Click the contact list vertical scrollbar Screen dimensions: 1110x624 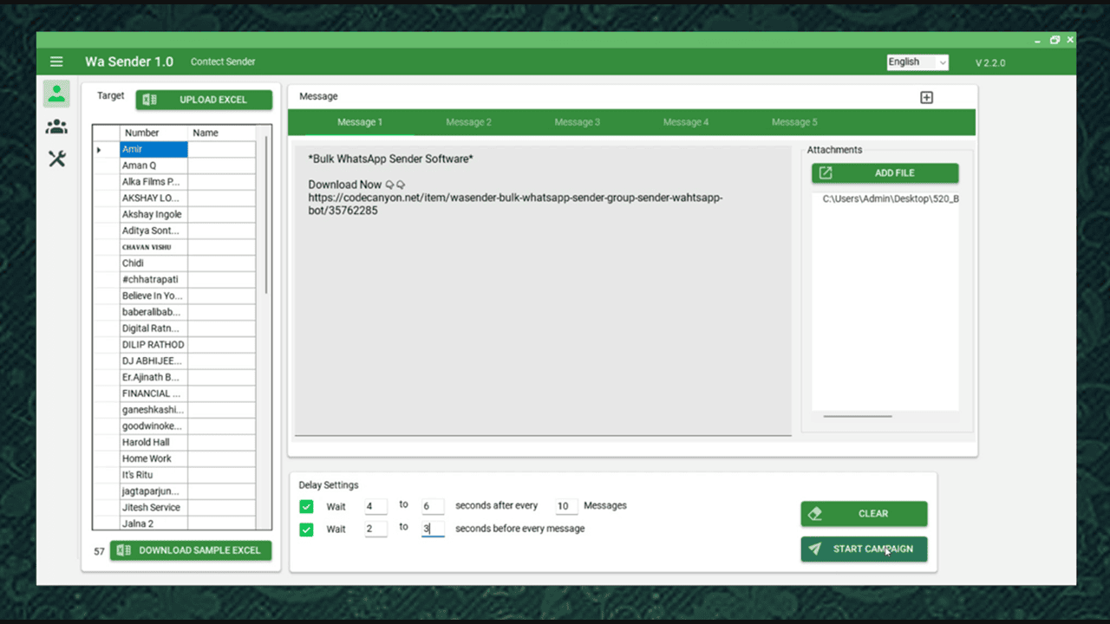(x=267, y=217)
